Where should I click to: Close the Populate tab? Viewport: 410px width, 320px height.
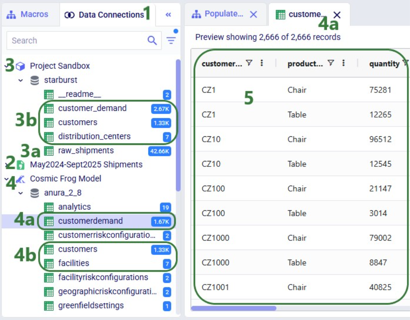(x=253, y=14)
